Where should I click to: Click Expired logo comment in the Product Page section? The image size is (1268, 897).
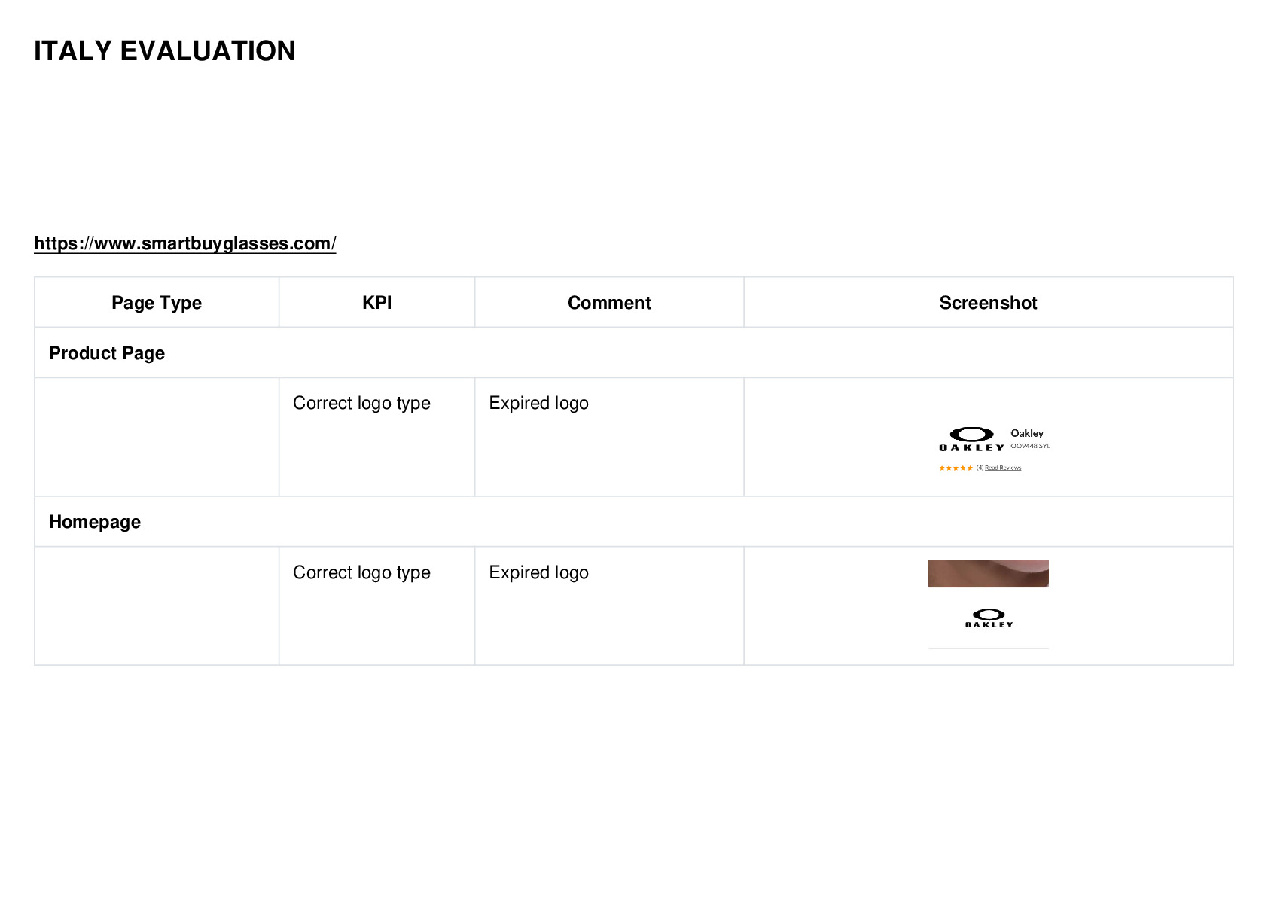pyautogui.click(x=538, y=403)
